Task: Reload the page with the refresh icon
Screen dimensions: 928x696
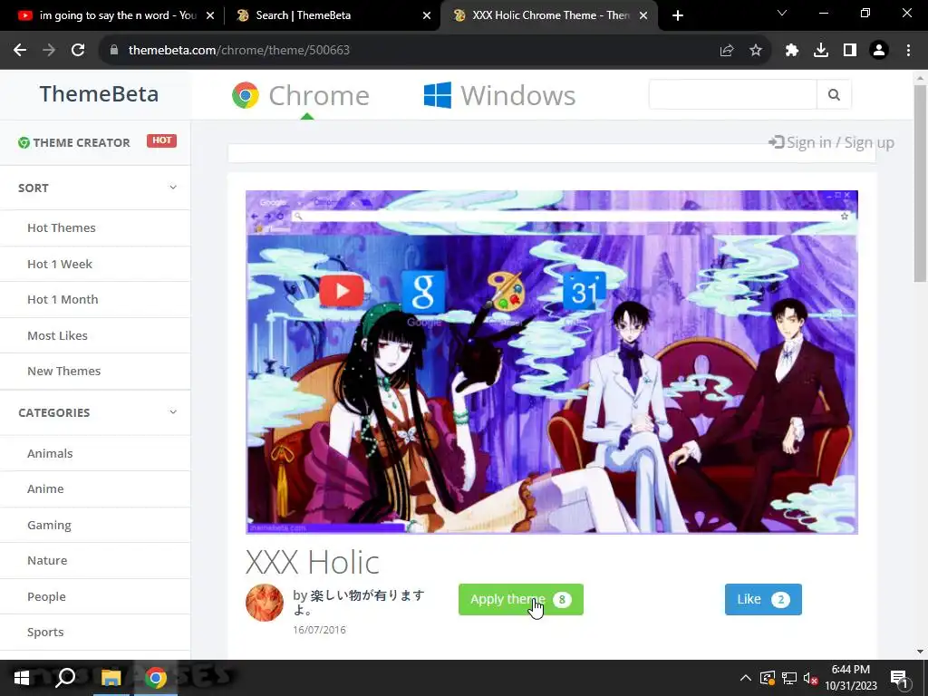Action: point(78,51)
